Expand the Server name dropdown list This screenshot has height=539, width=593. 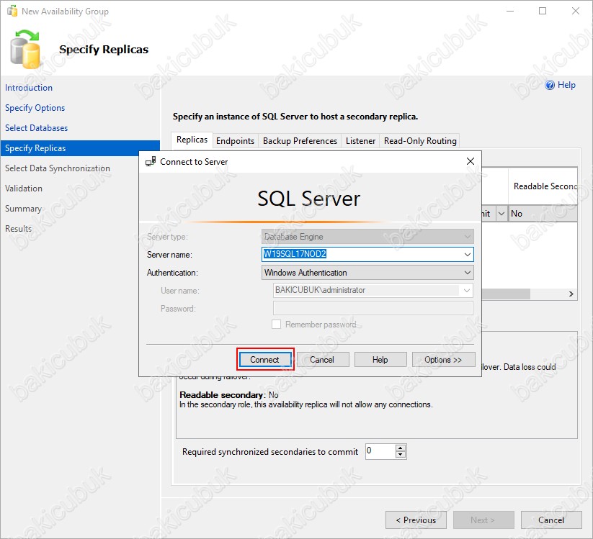click(x=468, y=255)
